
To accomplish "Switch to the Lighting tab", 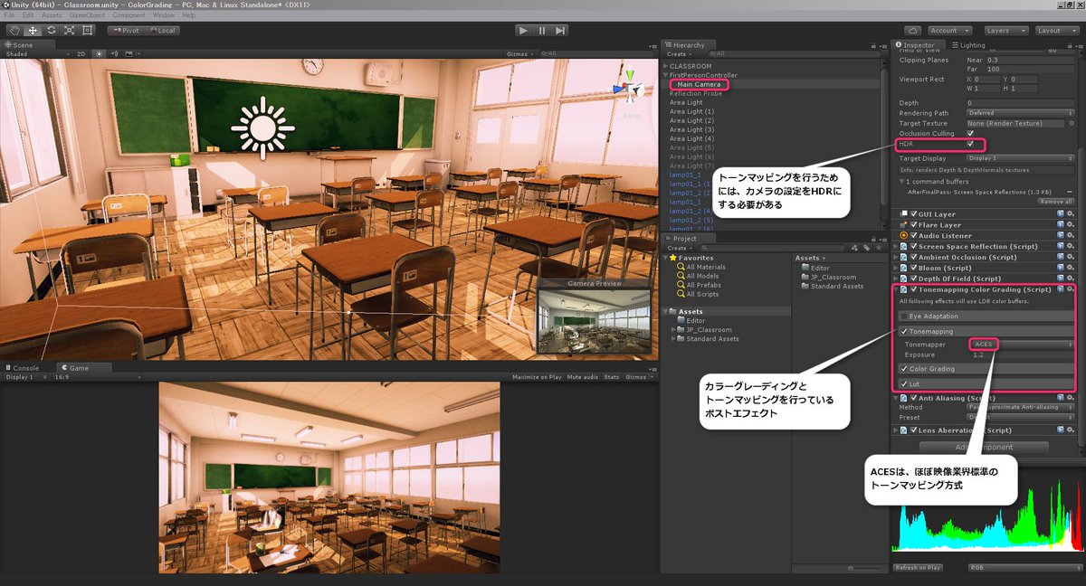I will click(x=969, y=44).
